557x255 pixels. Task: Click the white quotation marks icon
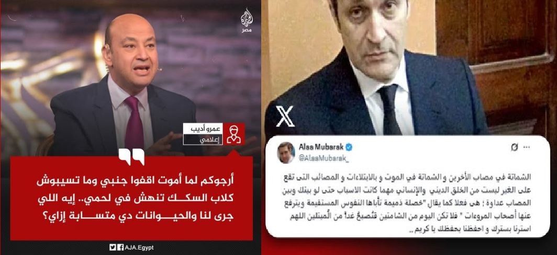[x=131, y=157]
